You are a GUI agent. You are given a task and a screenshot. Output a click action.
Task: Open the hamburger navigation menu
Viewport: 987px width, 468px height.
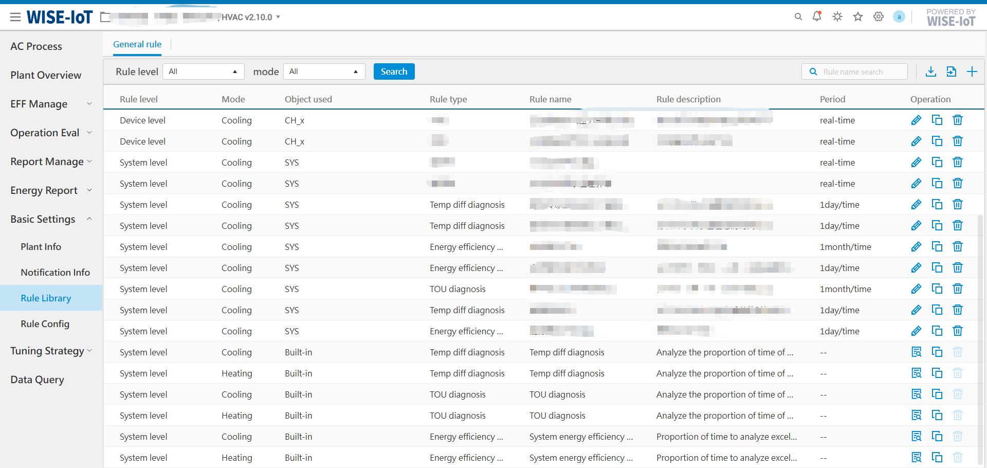click(15, 17)
